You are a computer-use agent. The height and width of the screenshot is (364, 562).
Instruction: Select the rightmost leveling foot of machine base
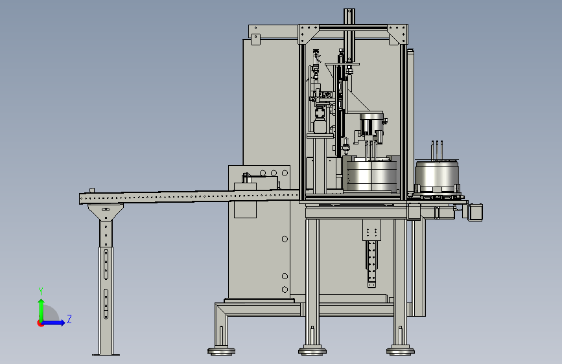pyautogui.click(x=401, y=350)
